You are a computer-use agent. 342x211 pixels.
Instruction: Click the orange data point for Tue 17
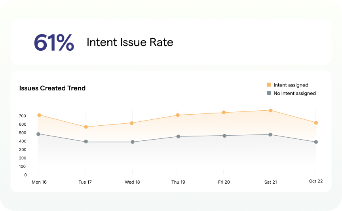(x=85, y=127)
